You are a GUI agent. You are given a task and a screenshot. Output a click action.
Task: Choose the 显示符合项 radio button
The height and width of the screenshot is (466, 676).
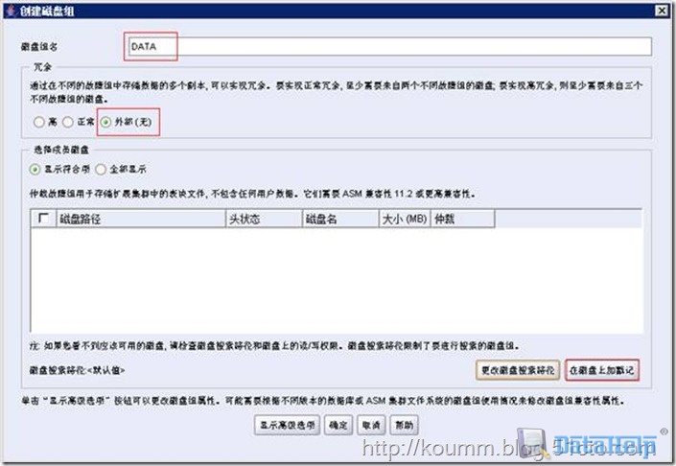[x=35, y=170]
